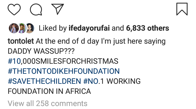Open the #NO hashtag

point(91,81)
